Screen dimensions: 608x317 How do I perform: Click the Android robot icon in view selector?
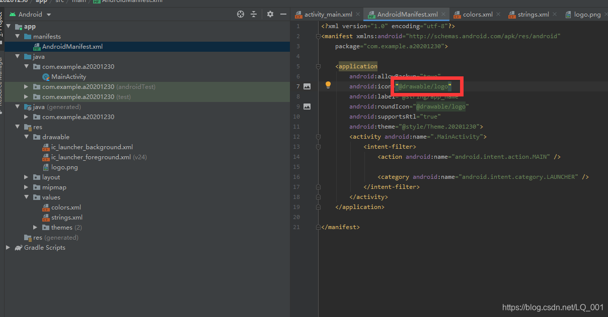13,15
